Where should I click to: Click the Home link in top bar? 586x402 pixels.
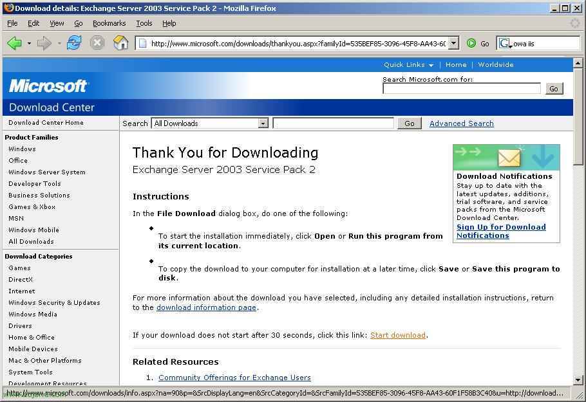tap(456, 64)
